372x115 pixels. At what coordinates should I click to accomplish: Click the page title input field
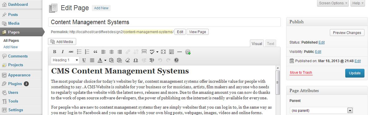[164, 22]
